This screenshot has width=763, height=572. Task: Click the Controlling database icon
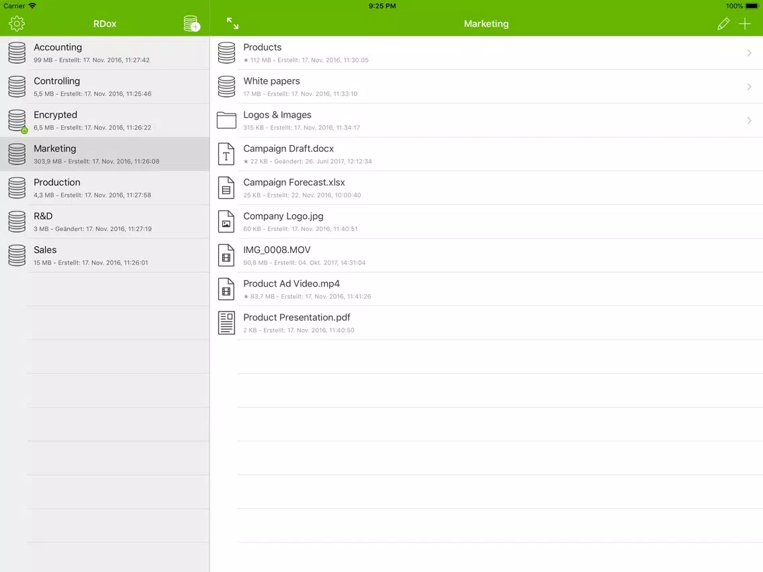click(17, 87)
